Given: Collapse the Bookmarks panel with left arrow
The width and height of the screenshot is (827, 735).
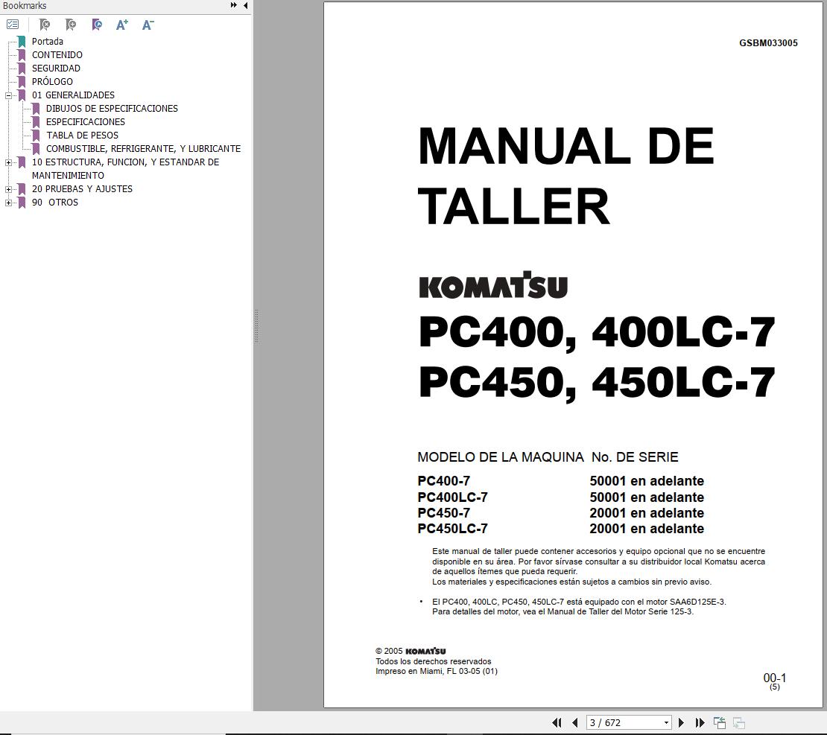Looking at the screenshot, I should (245, 5).
